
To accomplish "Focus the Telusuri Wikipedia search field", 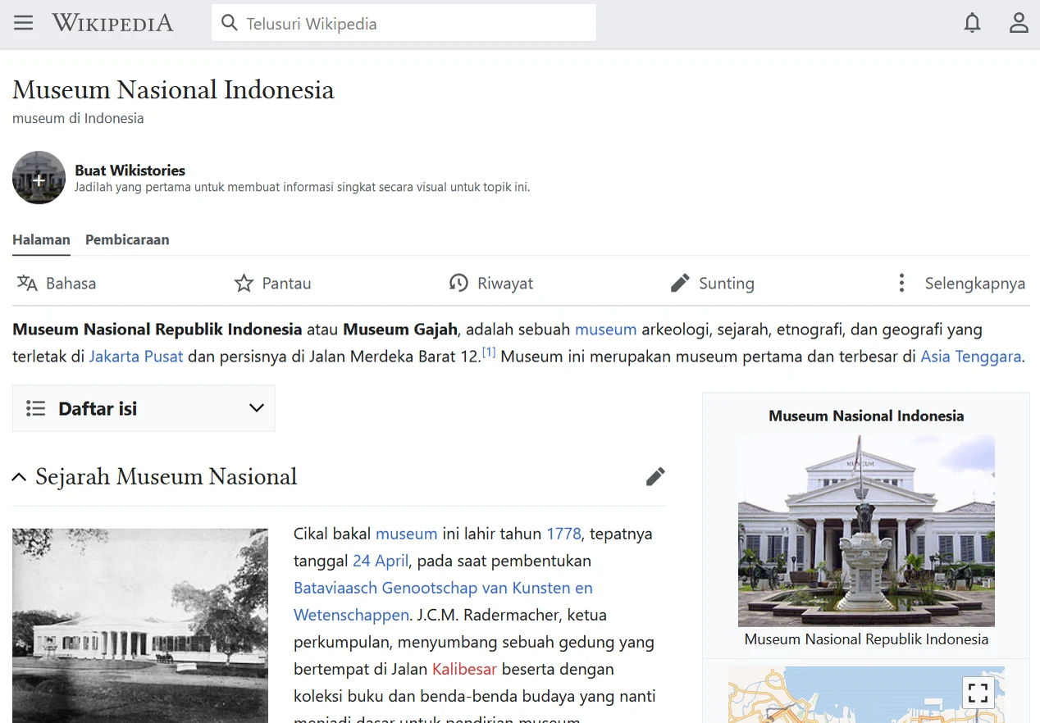I will point(404,23).
